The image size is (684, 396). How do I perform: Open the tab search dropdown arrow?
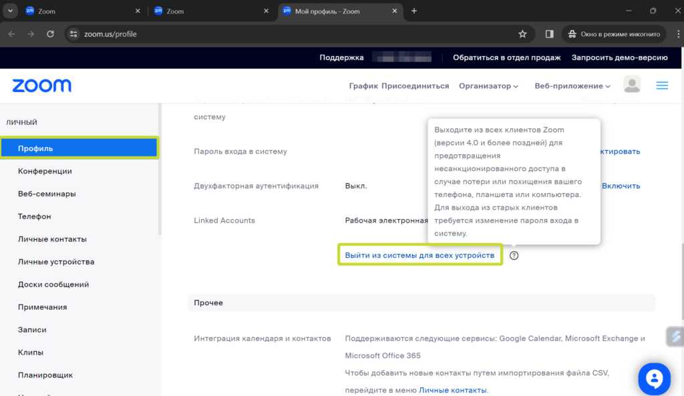coord(10,11)
